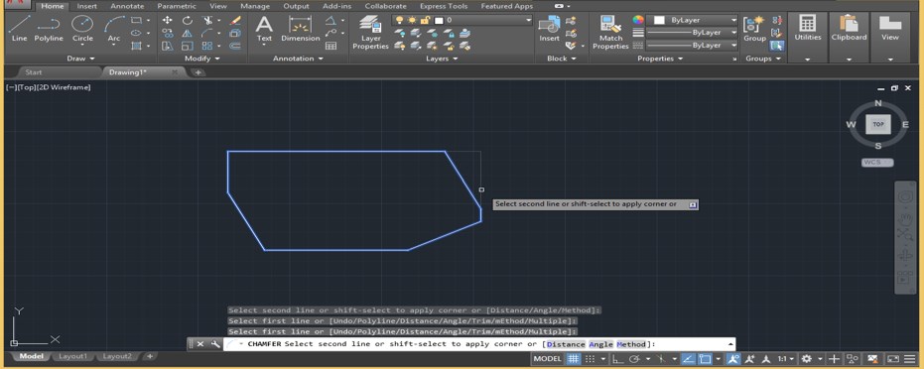924x369 pixels.
Task: Click the MODEL space button in status bar
Action: (x=548, y=358)
